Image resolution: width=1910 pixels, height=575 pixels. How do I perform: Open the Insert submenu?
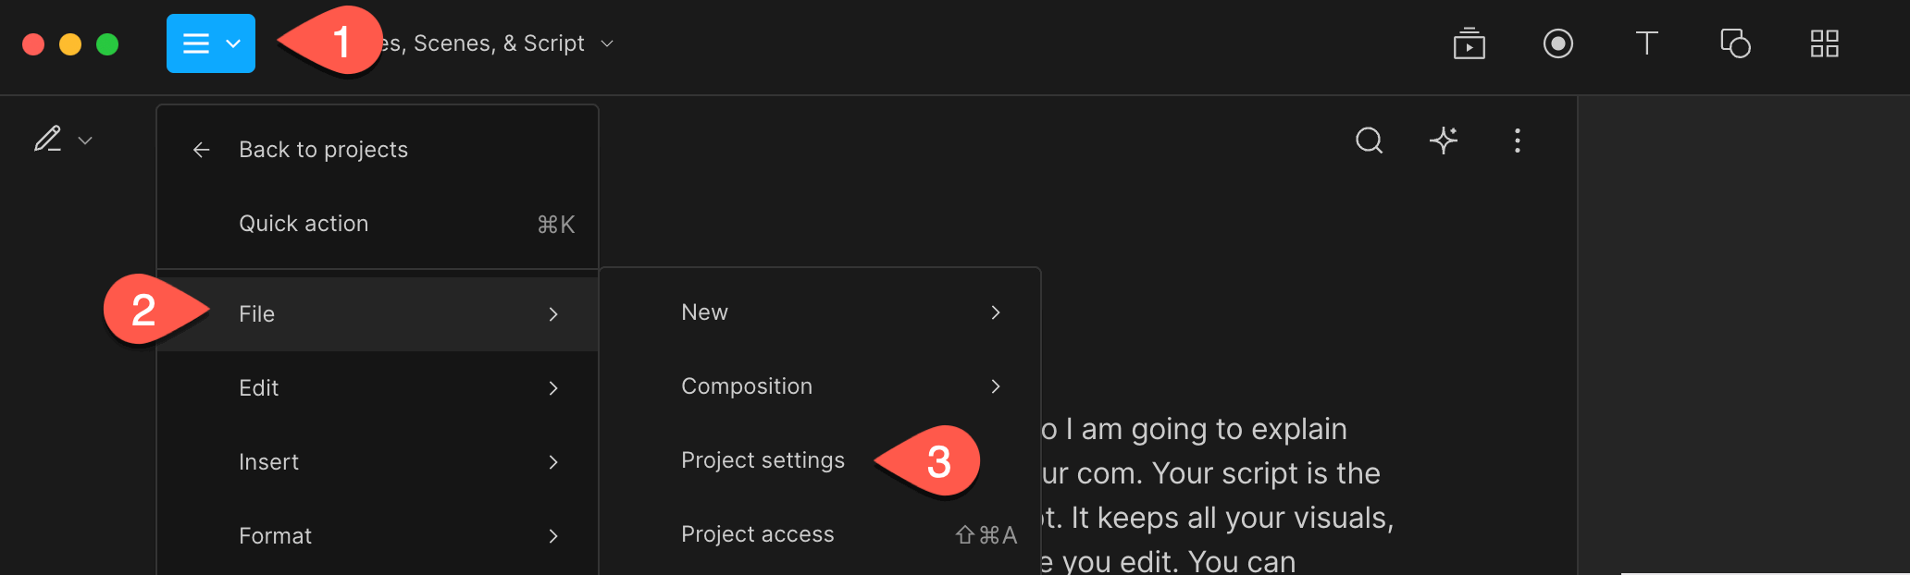tap(378, 462)
